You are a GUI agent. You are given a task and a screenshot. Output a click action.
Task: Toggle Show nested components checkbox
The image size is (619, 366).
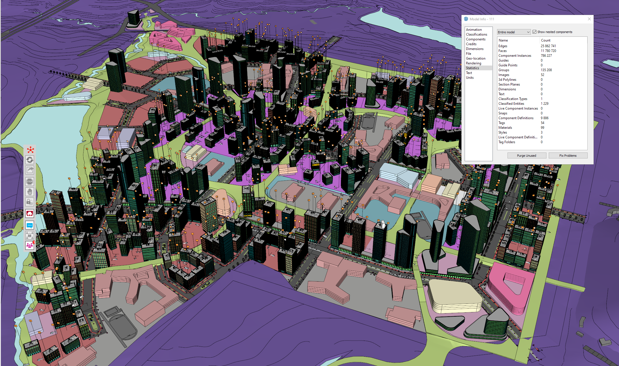534,32
